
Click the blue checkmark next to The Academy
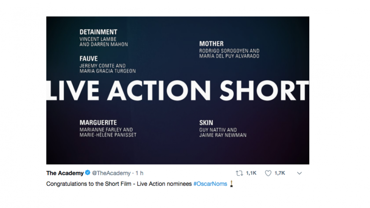(88, 173)
